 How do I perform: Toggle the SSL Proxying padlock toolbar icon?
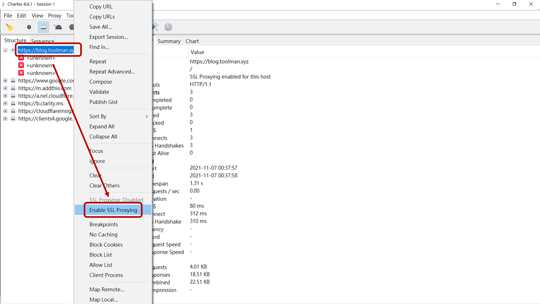pos(43,27)
